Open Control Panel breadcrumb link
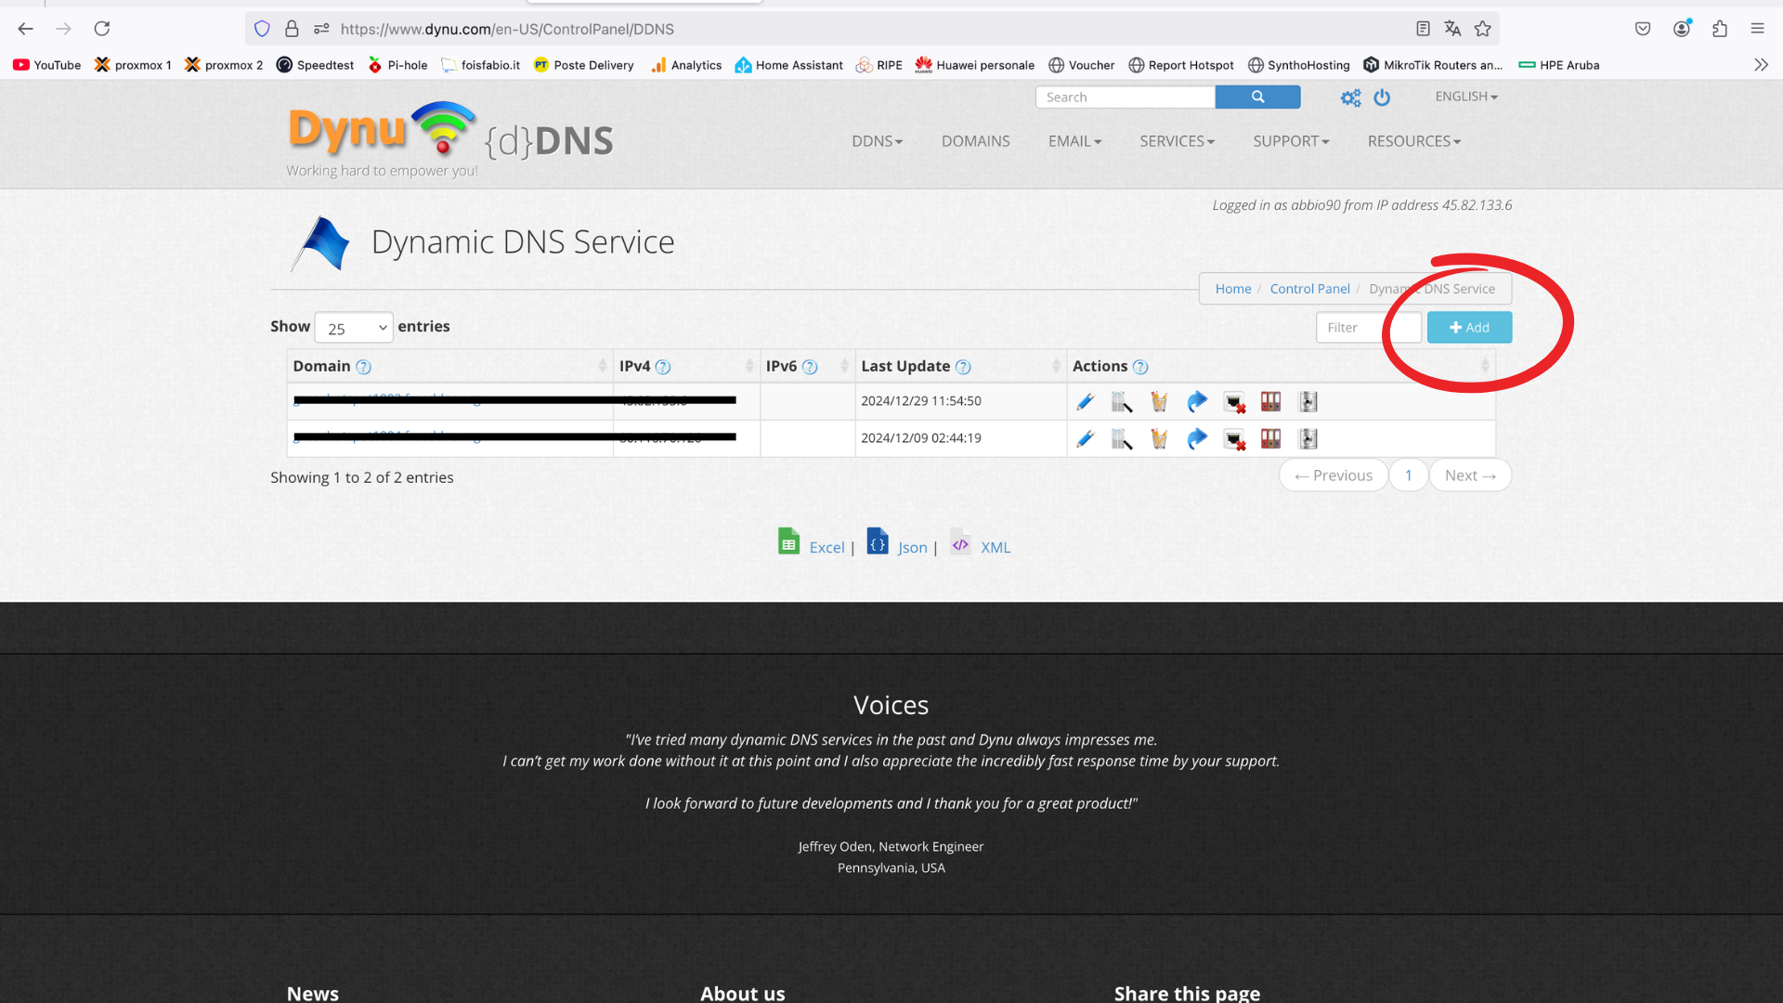 tap(1309, 289)
